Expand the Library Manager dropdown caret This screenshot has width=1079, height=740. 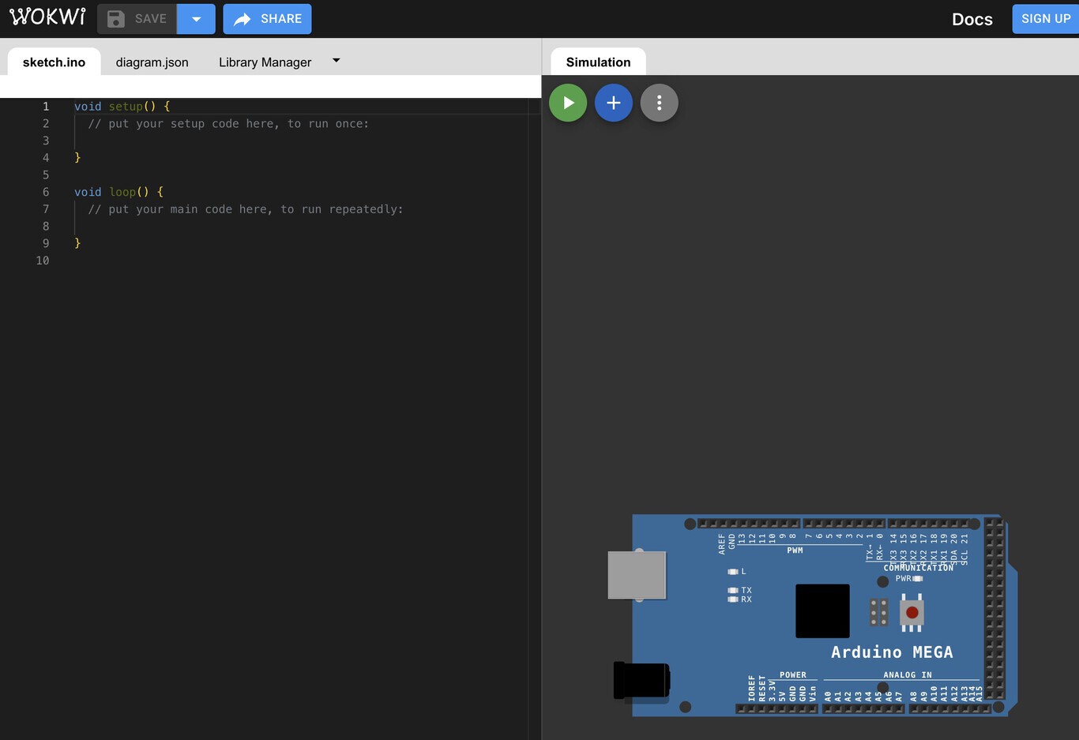point(335,60)
